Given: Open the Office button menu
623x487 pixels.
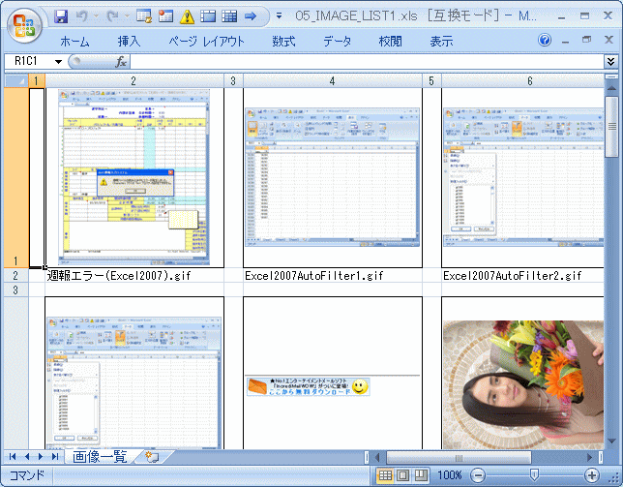Looking at the screenshot, I should 24,25.
